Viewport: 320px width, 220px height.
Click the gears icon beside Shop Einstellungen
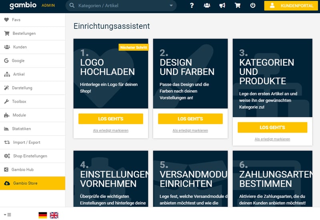tap(7, 156)
